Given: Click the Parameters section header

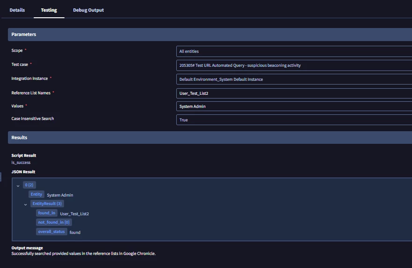Looking at the screenshot, I should 210,35.
